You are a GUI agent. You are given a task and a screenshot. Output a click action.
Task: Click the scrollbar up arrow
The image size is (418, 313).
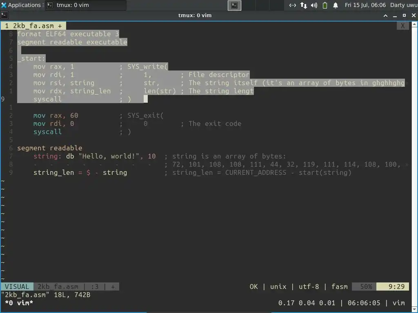point(415,24)
